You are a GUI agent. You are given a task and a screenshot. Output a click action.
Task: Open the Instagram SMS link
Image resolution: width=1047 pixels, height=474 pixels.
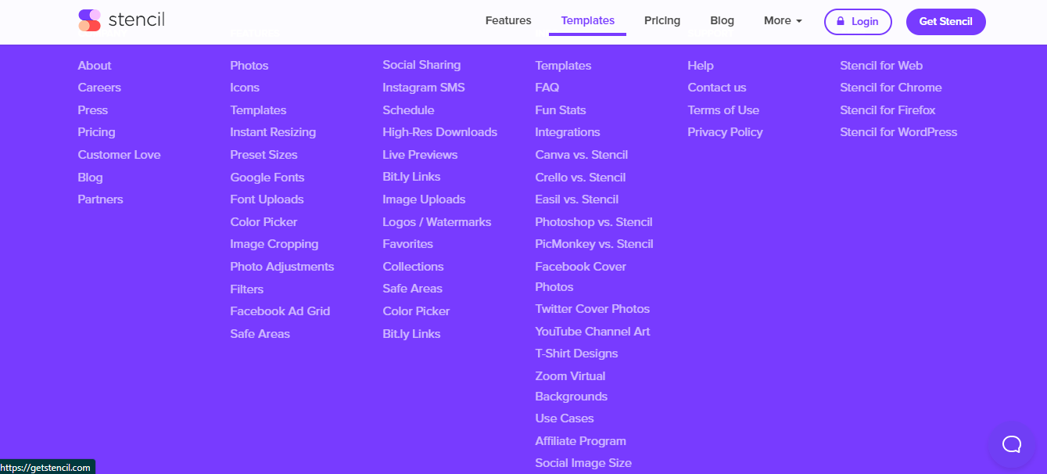(423, 88)
